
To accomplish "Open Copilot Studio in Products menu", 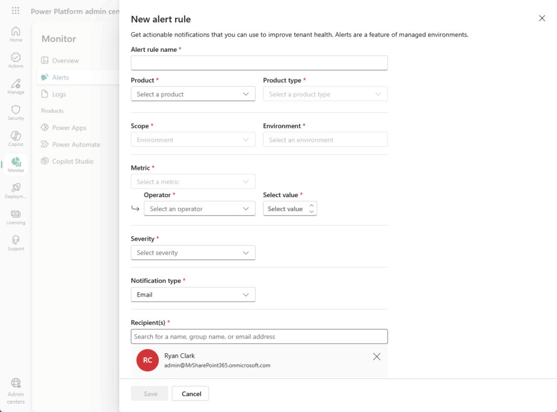I will pyautogui.click(x=72, y=161).
